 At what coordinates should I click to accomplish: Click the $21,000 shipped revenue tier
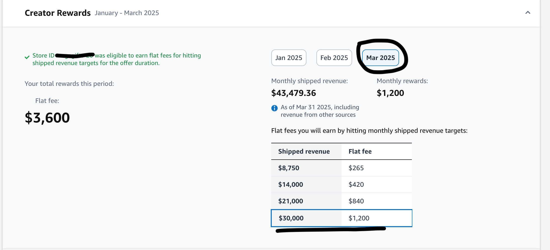[x=291, y=201]
